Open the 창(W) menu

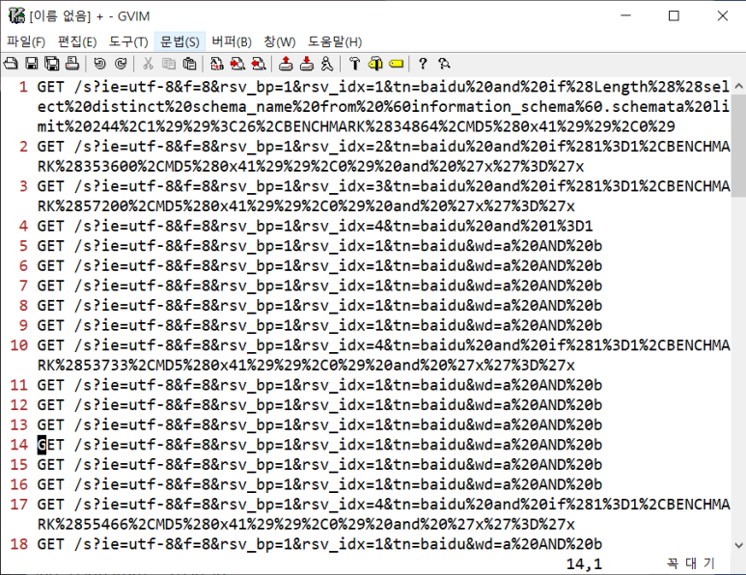280,41
